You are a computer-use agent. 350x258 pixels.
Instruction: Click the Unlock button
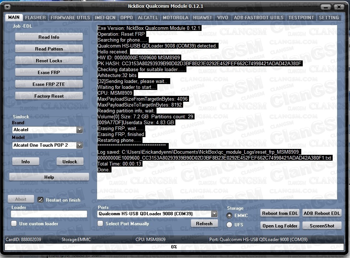click(70, 161)
